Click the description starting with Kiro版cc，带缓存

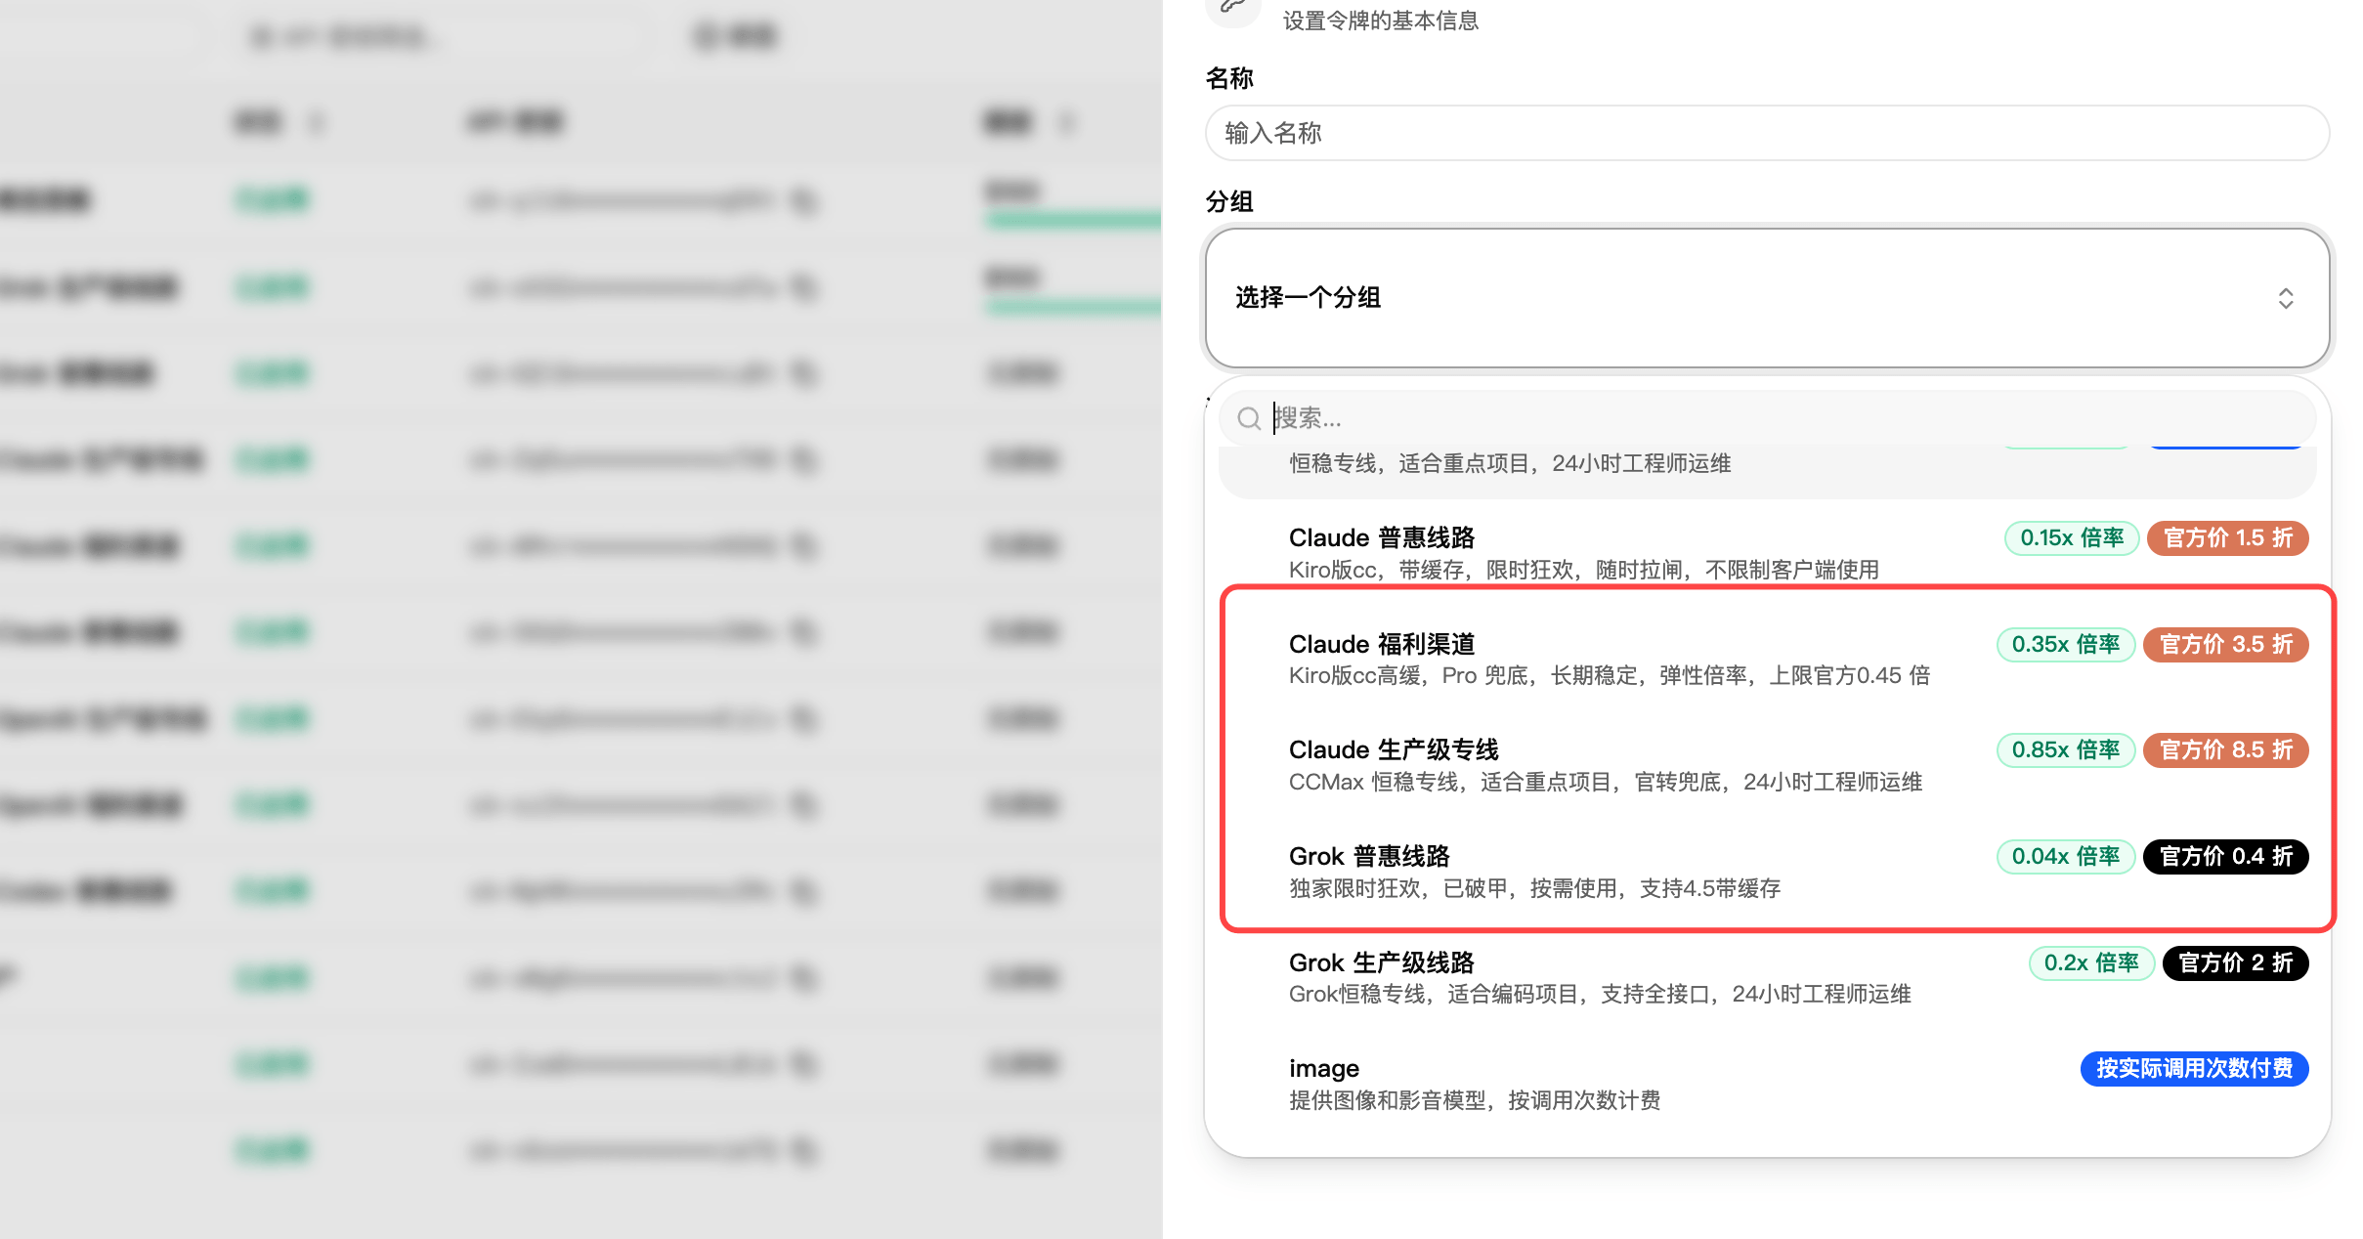coord(1584,570)
